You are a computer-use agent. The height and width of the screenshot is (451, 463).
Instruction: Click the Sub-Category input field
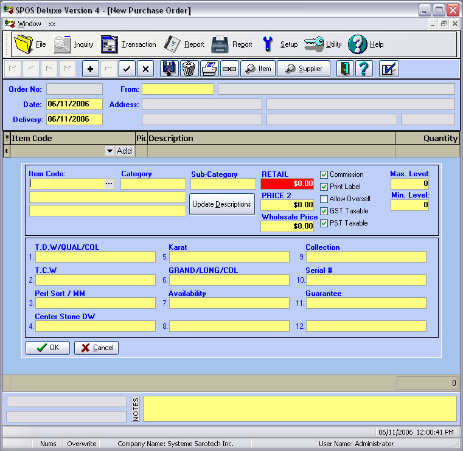coord(223,184)
